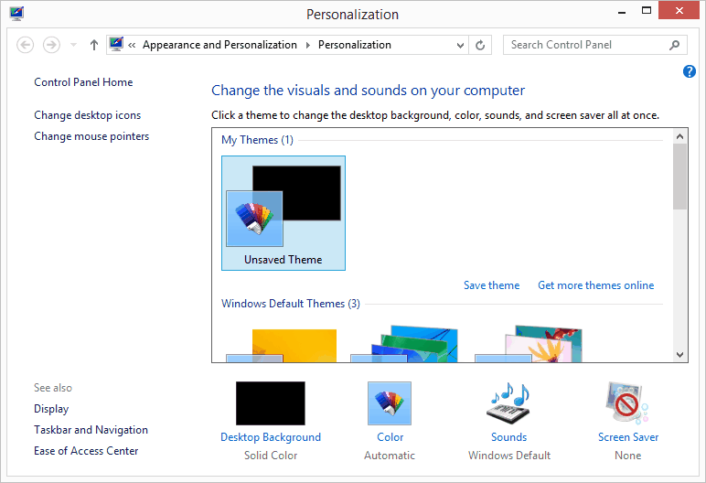
Task: Click the Save theme link
Action: 491,285
